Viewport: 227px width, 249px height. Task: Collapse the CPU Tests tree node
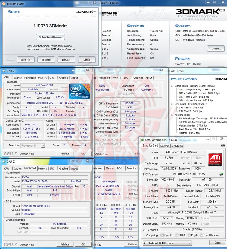point(172,104)
